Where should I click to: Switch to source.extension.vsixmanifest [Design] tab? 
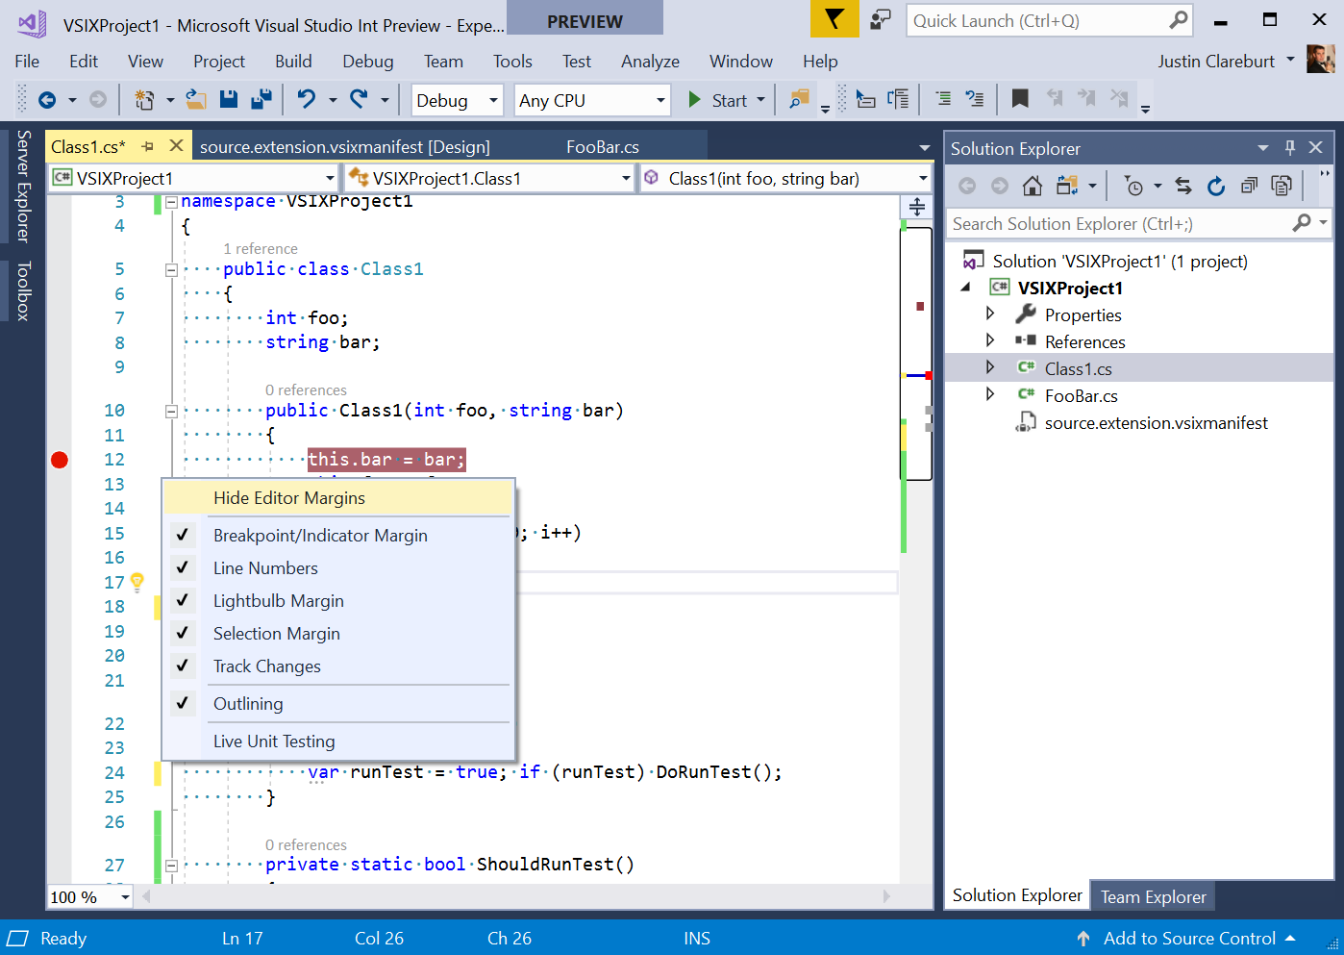[345, 147]
